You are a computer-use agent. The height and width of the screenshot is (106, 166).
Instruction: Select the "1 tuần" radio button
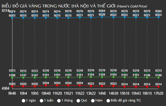[41, 101]
